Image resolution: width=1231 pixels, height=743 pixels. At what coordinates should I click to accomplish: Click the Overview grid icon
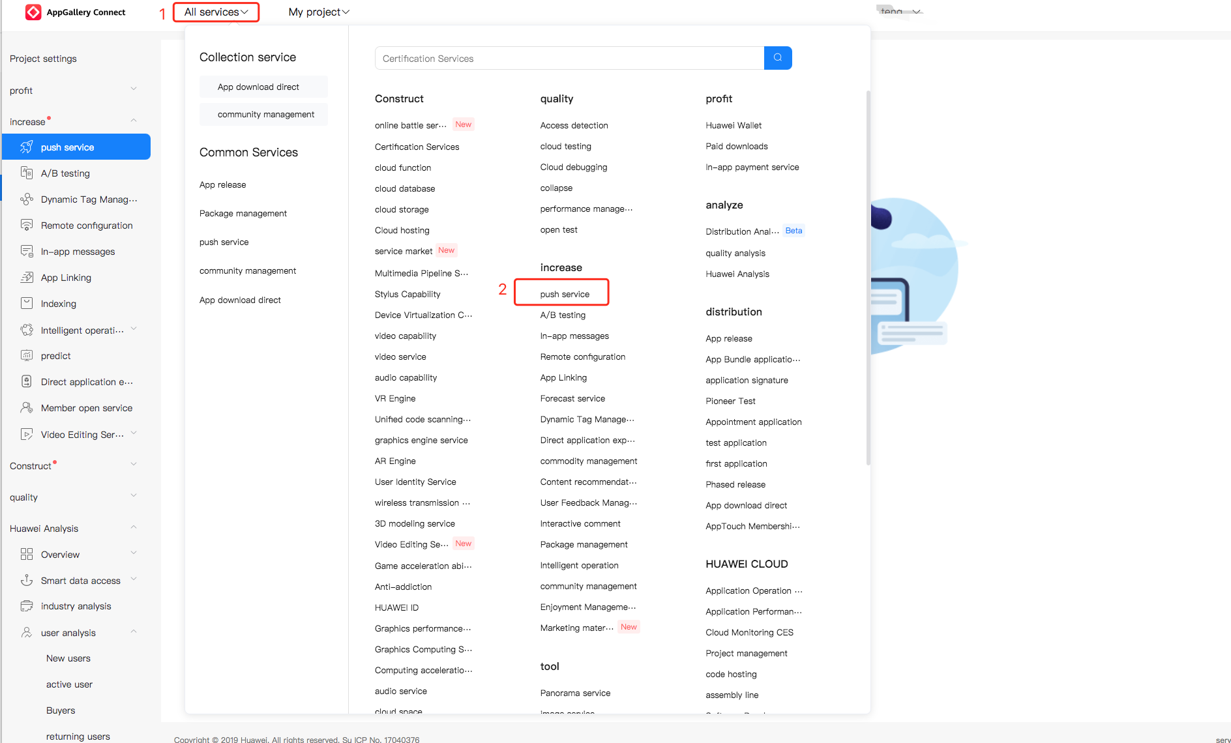click(x=27, y=555)
